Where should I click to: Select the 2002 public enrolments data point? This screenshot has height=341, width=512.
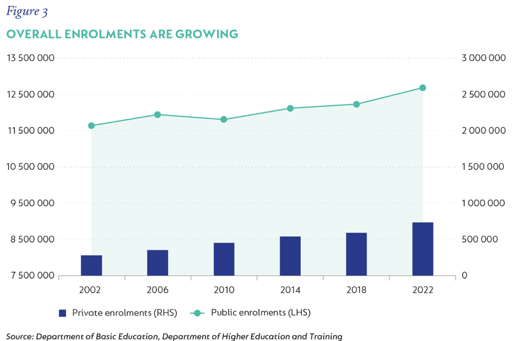[x=91, y=125]
